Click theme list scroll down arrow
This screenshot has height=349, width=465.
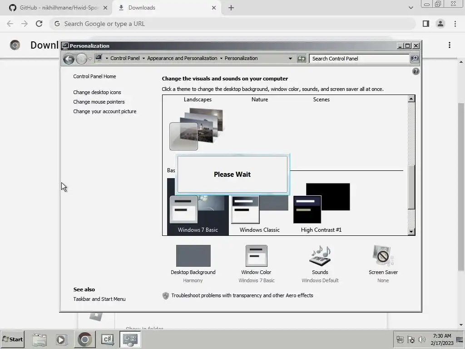point(411,231)
